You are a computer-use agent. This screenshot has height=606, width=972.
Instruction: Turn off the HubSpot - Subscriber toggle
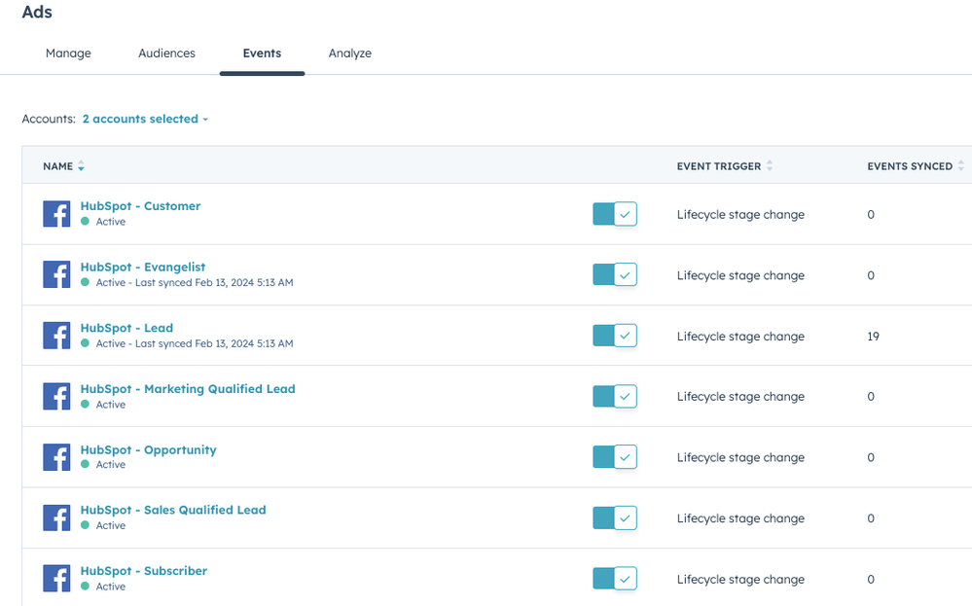[x=615, y=579]
